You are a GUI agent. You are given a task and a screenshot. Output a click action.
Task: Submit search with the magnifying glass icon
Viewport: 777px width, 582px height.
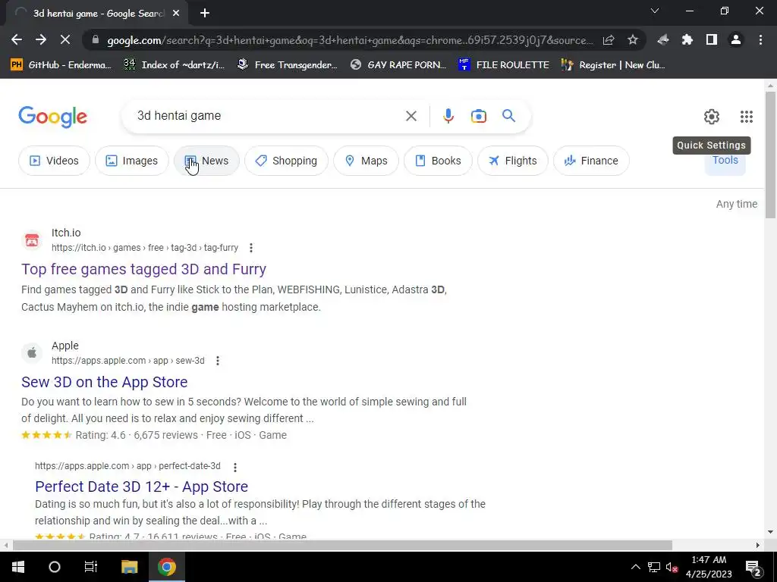[x=508, y=116]
